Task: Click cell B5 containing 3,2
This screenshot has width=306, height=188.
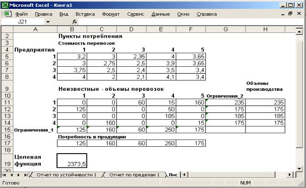Action: coord(72,56)
